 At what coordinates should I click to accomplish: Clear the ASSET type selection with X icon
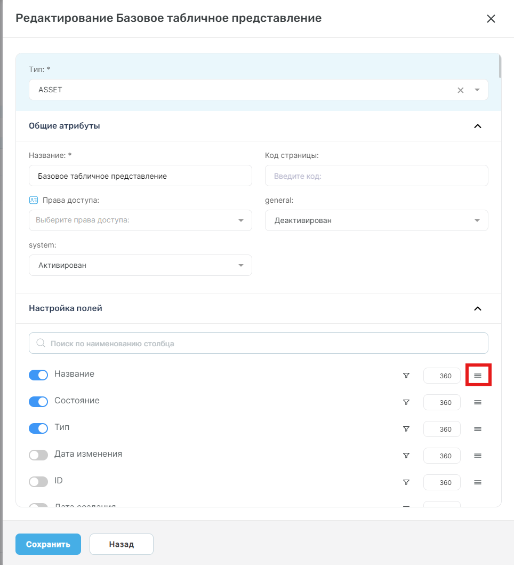click(x=460, y=90)
